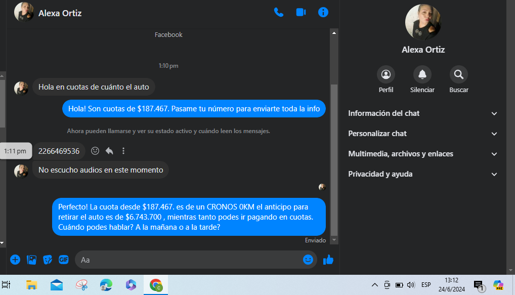
Task: Choose a GIF
Action: [63, 260]
